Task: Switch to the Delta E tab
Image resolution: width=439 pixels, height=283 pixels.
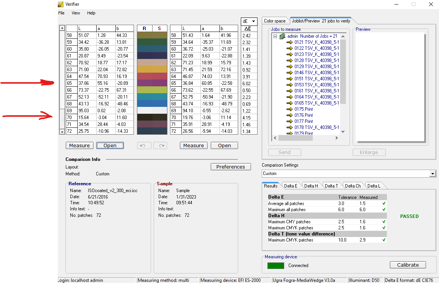Action: pyautogui.click(x=291, y=186)
